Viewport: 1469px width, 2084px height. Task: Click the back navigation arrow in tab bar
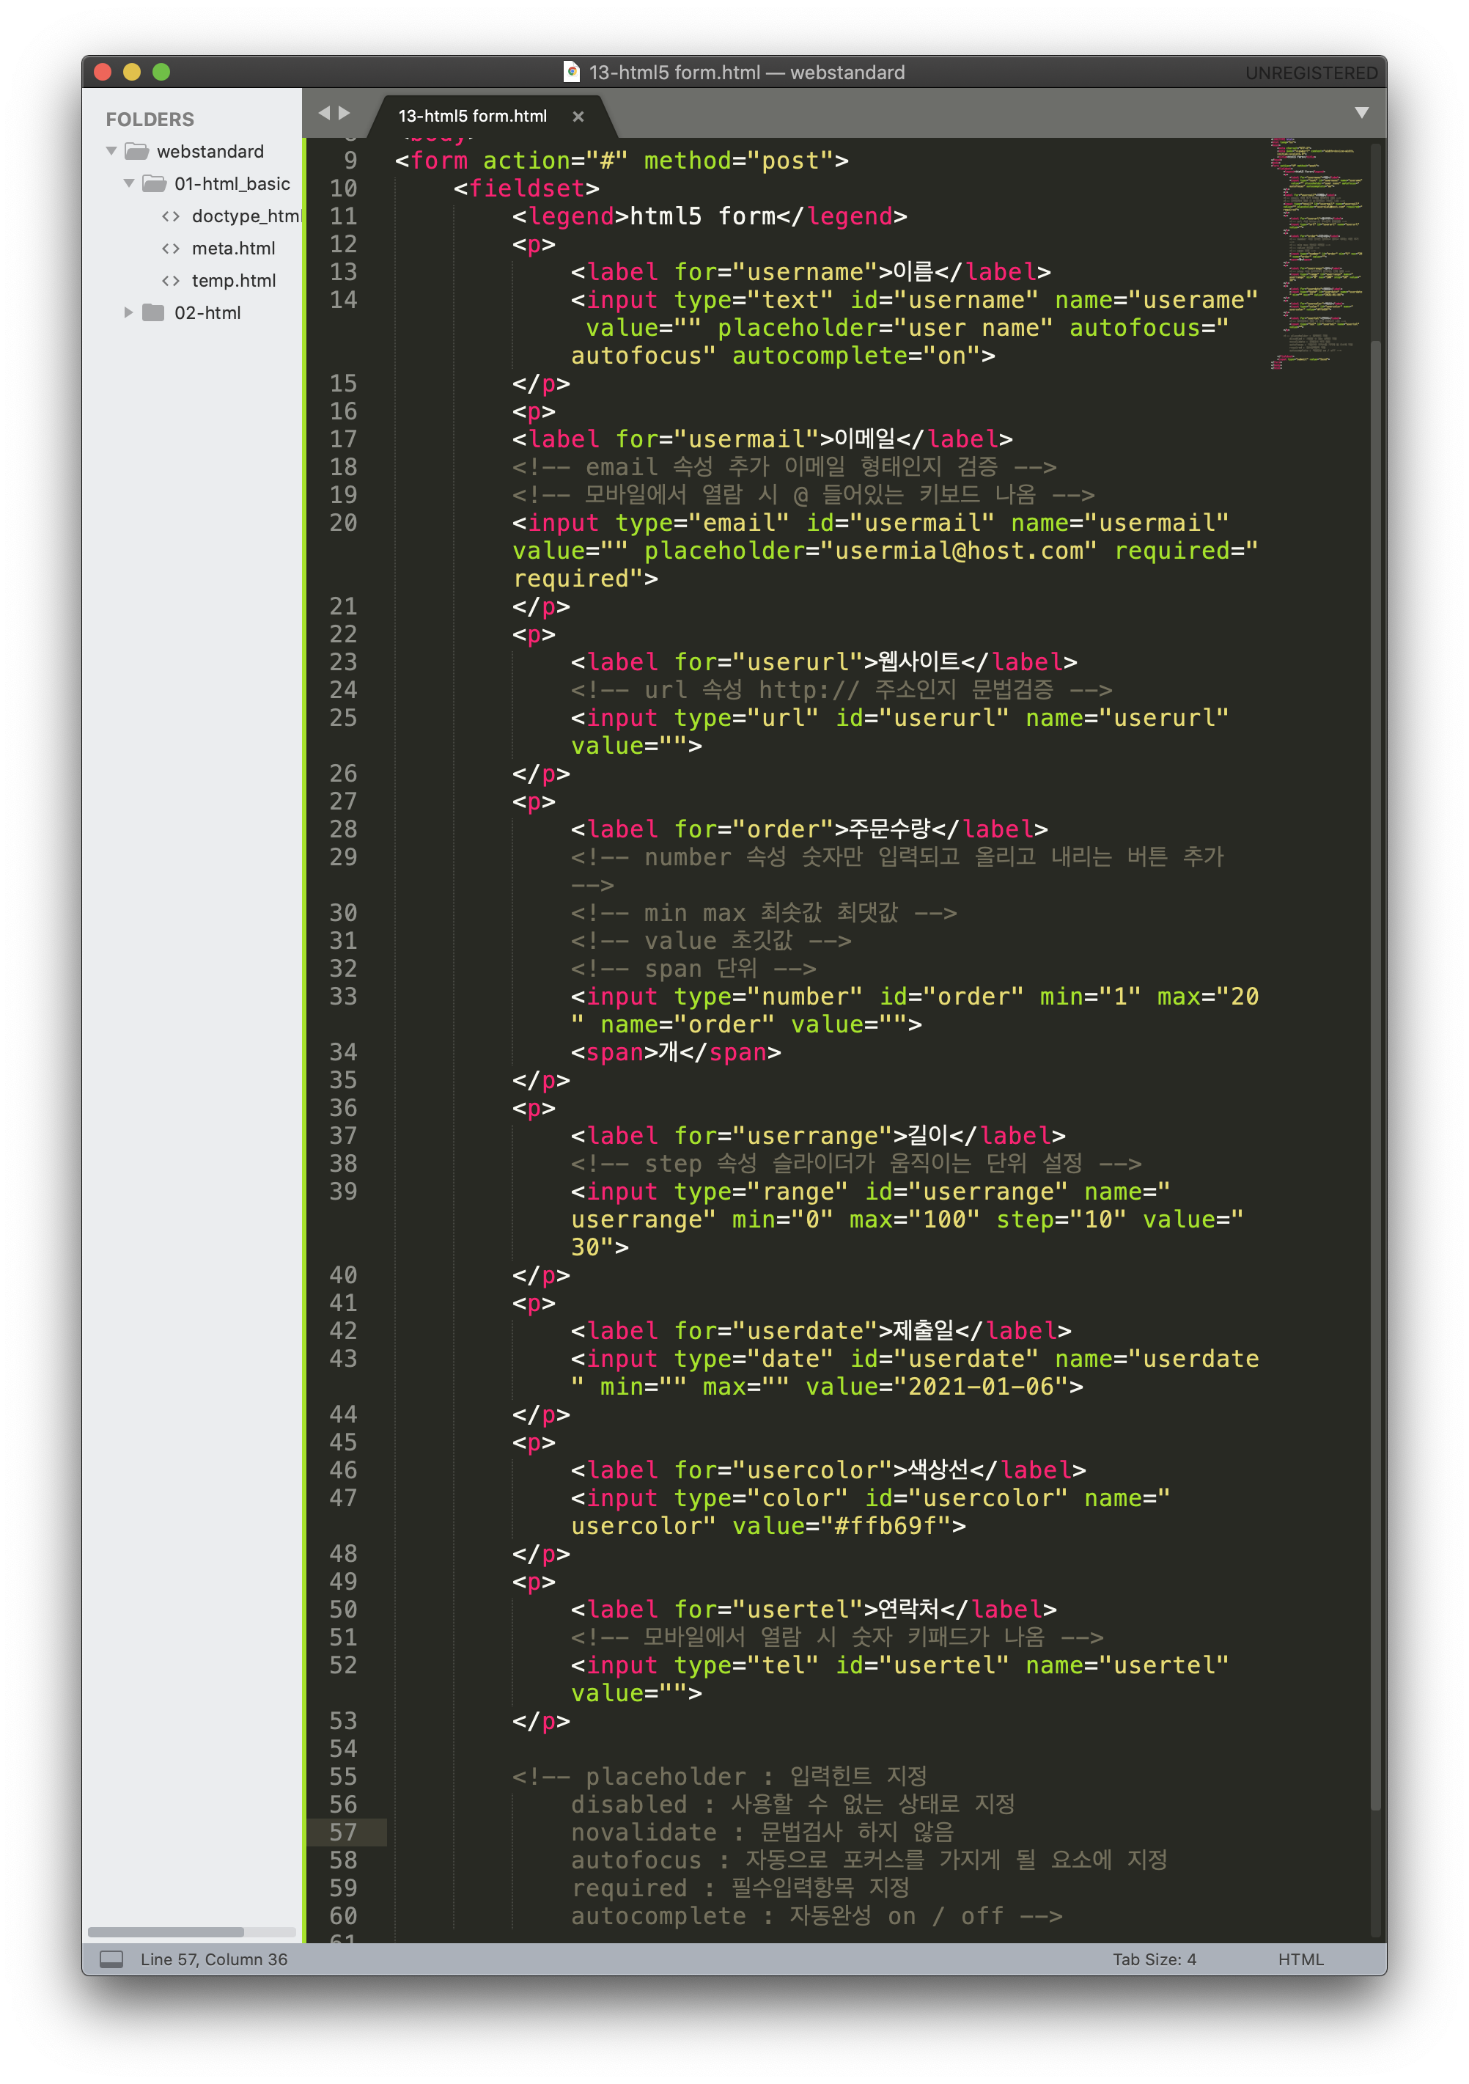[324, 112]
